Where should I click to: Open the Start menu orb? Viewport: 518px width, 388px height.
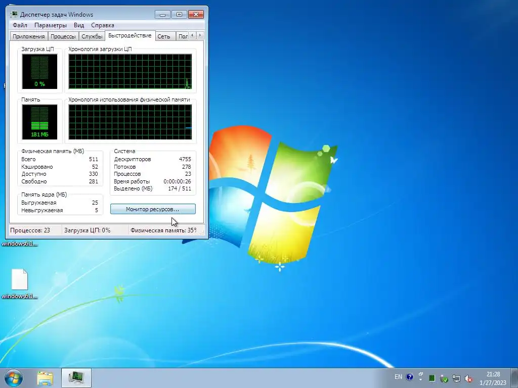click(x=14, y=378)
